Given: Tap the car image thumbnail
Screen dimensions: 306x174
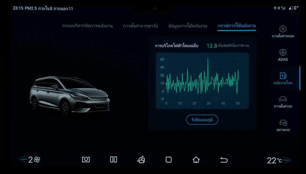Looking at the screenshot, I should (69, 95).
